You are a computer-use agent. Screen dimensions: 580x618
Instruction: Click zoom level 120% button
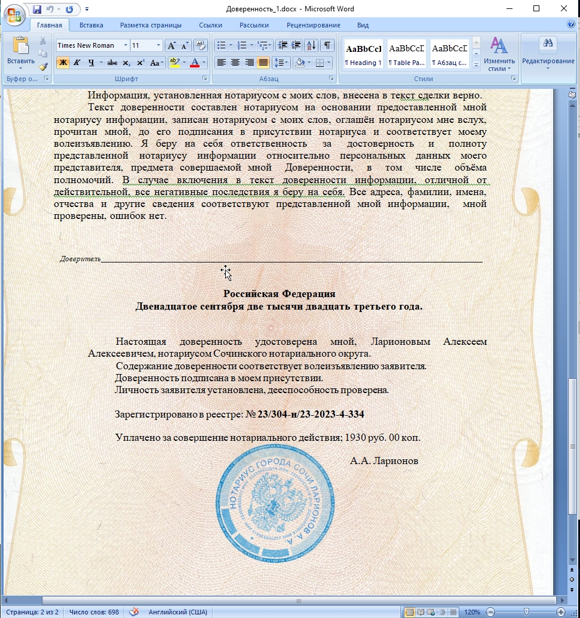click(x=472, y=612)
